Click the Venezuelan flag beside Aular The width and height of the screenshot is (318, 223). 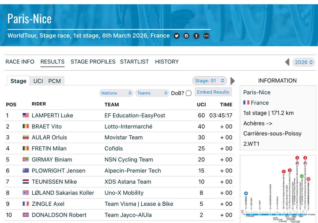click(x=26, y=138)
